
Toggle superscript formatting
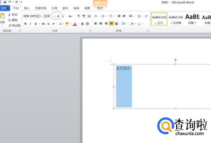54,24
